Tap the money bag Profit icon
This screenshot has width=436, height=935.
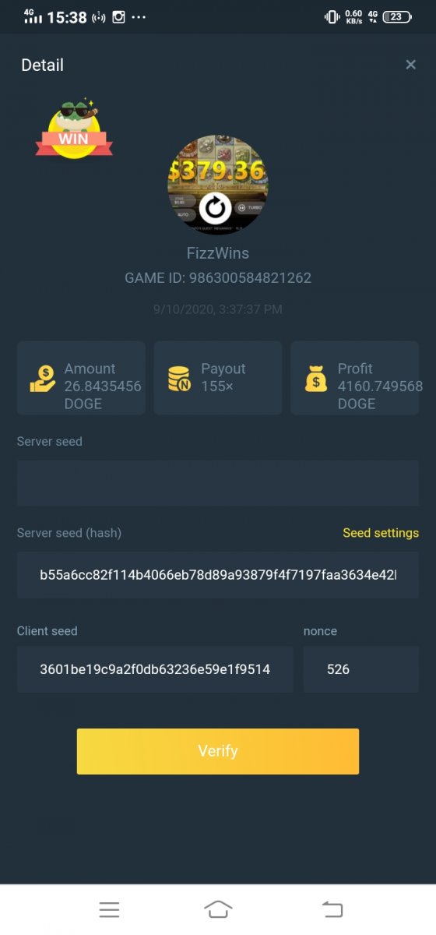pos(316,378)
